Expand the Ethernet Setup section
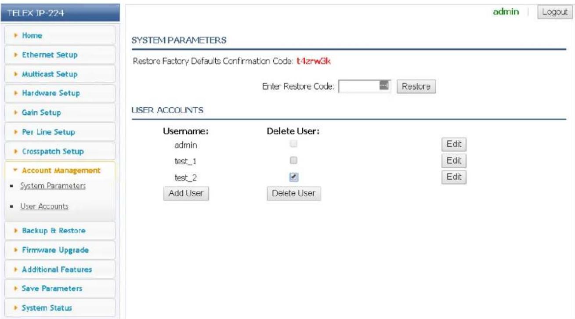This screenshot has width=575, height=319. point(59,55)
